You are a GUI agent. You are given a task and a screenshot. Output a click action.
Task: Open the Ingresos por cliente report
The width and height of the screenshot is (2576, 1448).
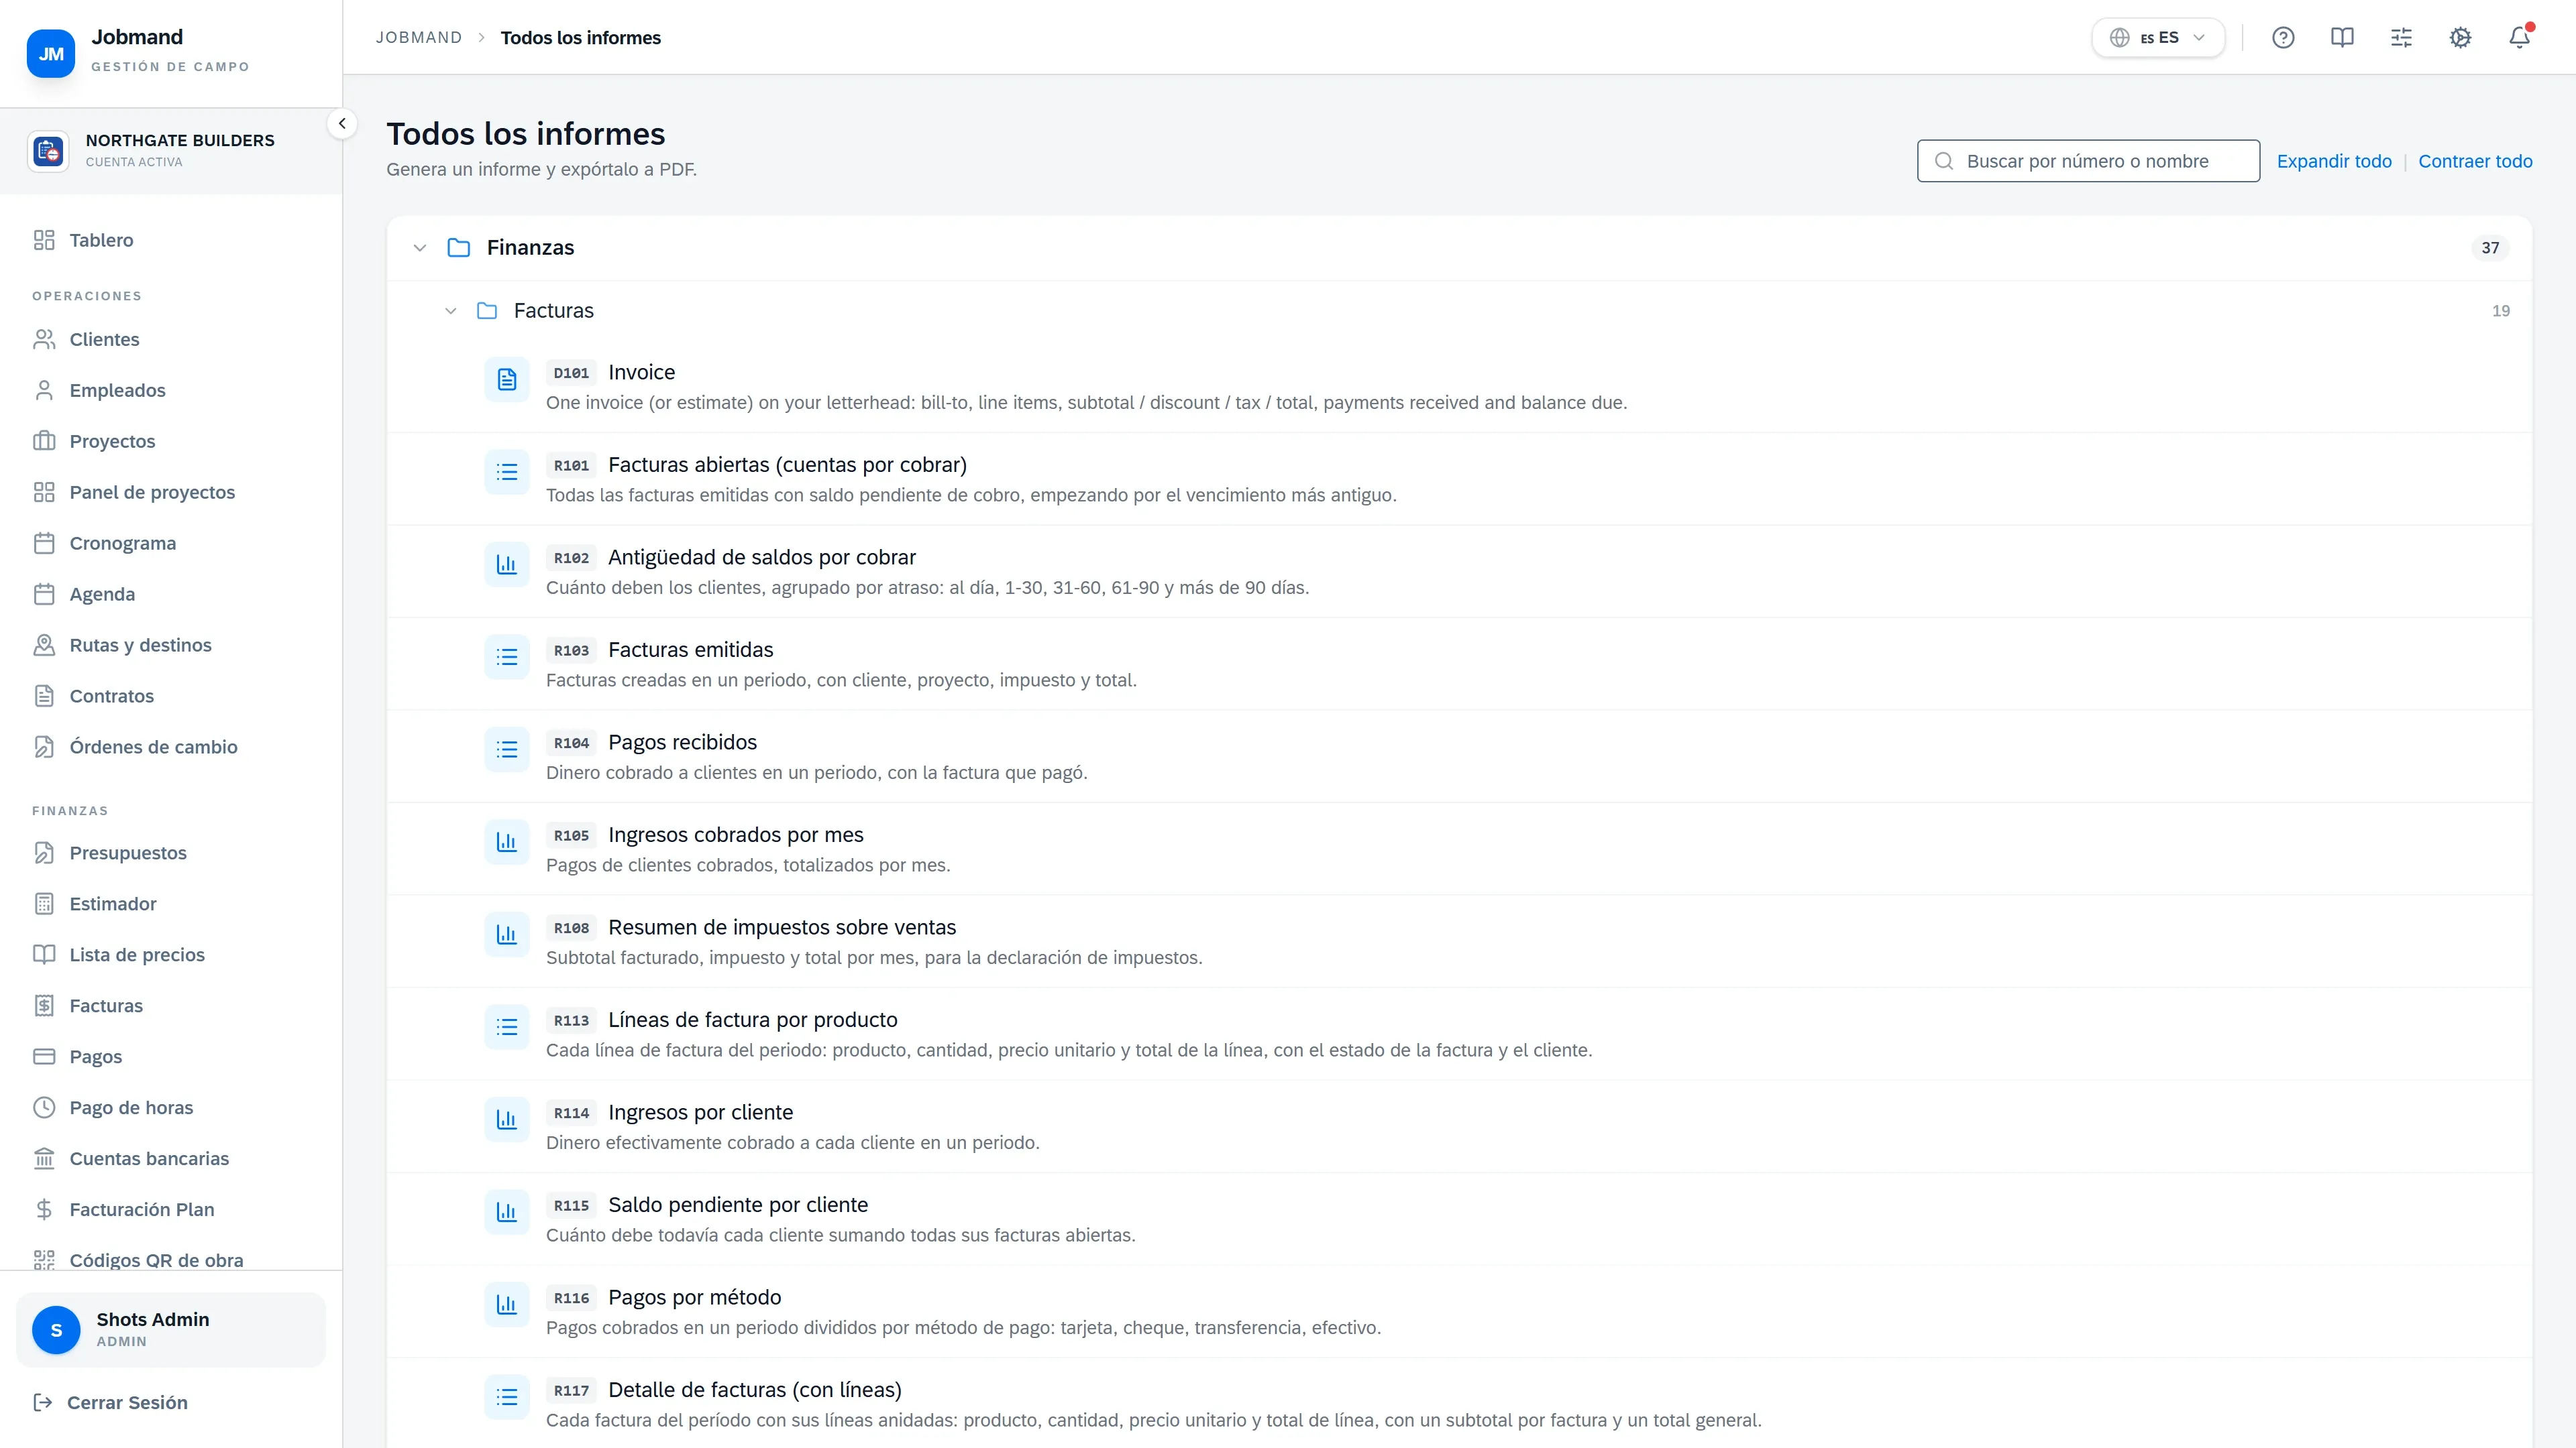click(700, 1112)
